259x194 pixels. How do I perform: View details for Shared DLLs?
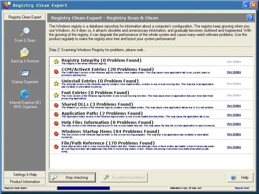coord(234,106)
